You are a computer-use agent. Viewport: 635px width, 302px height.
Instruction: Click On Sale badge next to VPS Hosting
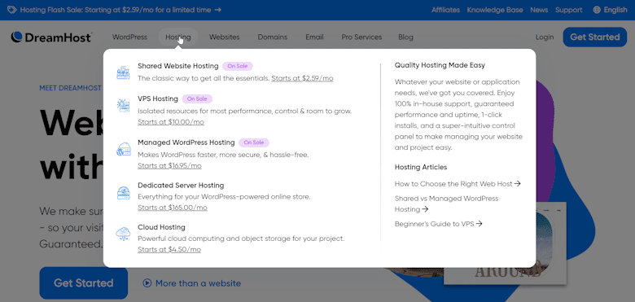click(x=197, y=98)
